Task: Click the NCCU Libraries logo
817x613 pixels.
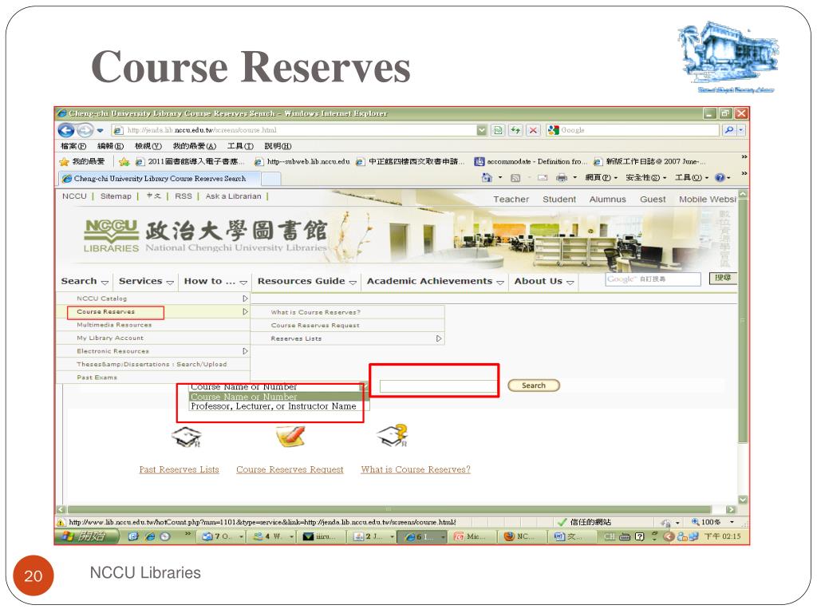Action: [111, 235]
